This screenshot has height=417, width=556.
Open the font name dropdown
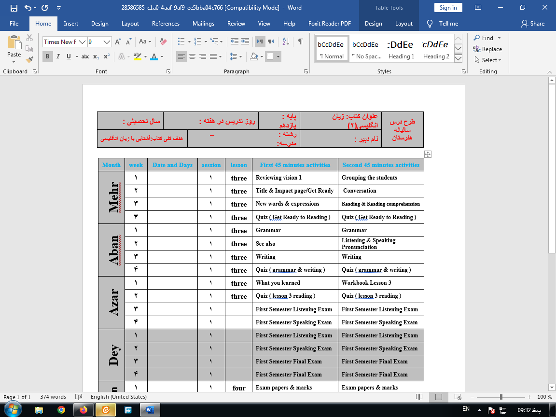pyautogui.click(x=82, y=42)
